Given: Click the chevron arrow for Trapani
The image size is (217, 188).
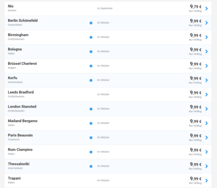Looking at the screenshot, I should pos(207,180).
